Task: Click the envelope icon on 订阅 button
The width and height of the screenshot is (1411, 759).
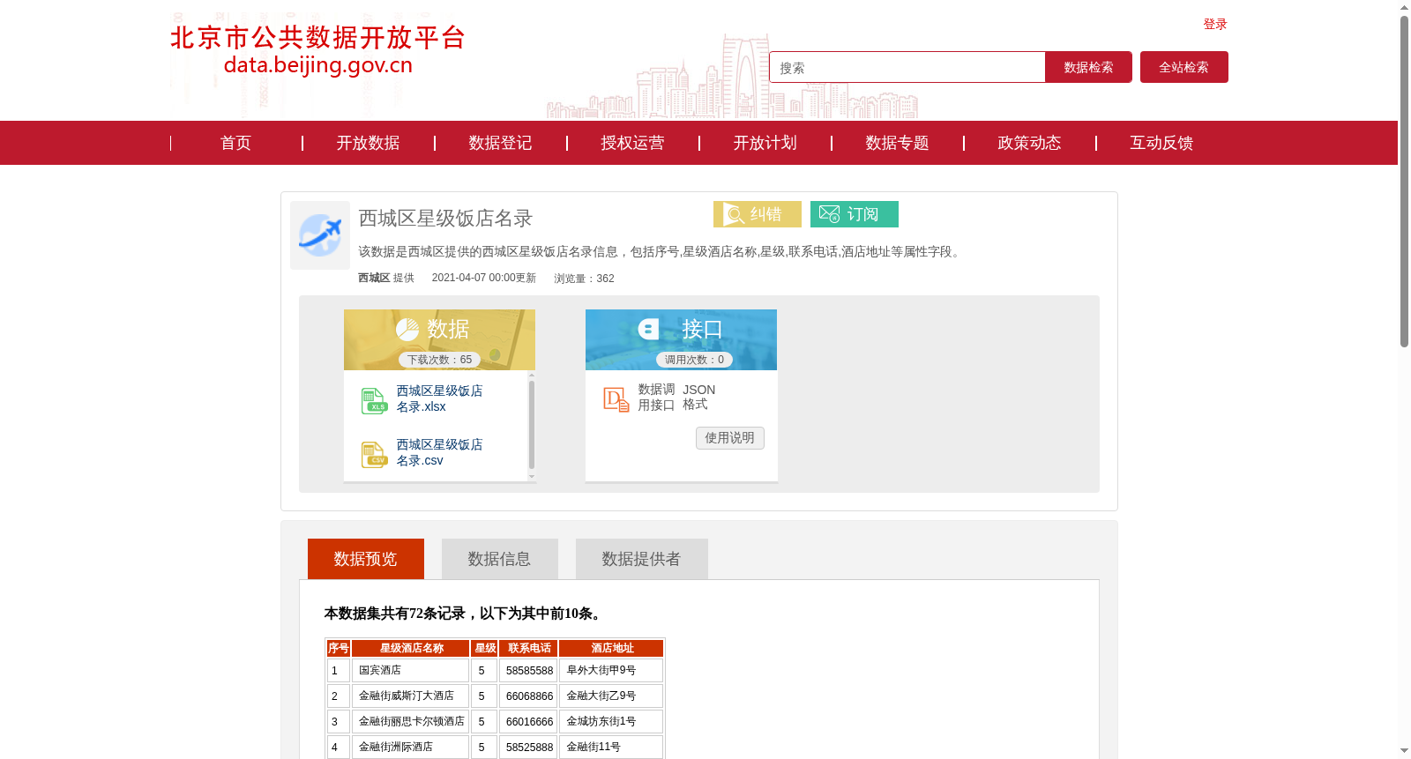Action: [x=829, y=214]
